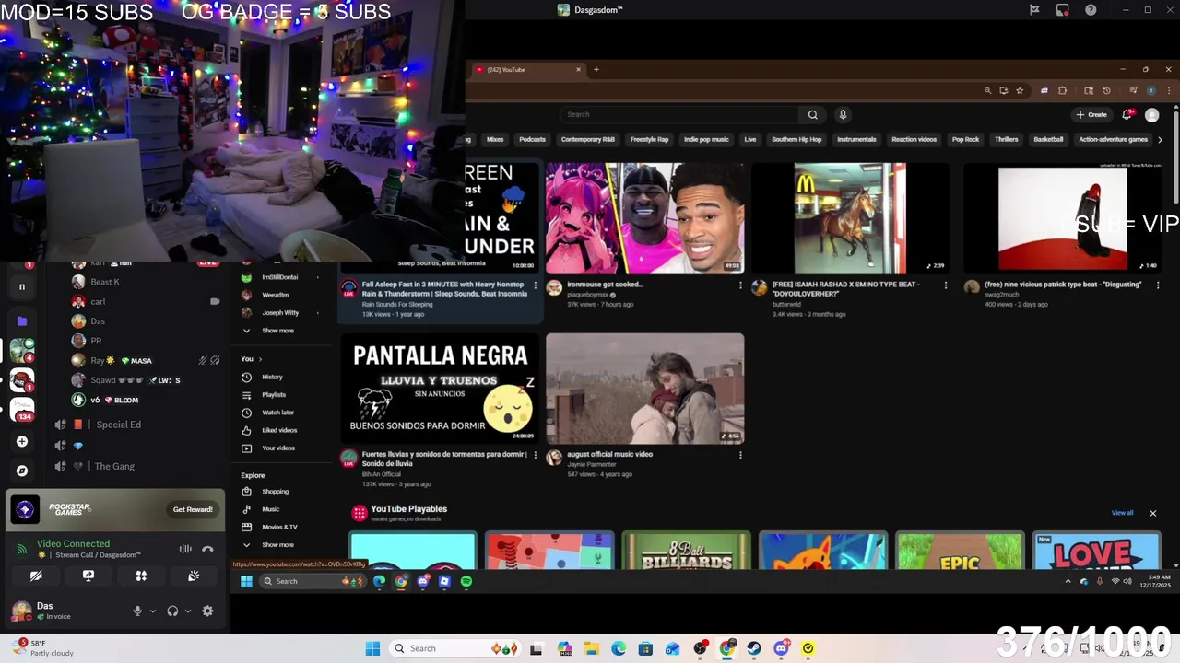Open Discord Discover compass icon
The image size is (1180, 663).
(x=22, y=471)
